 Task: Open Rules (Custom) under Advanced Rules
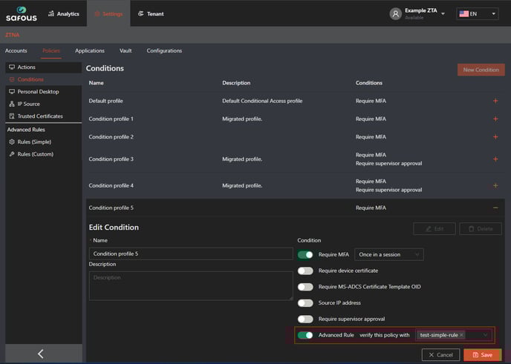(35, 154)
